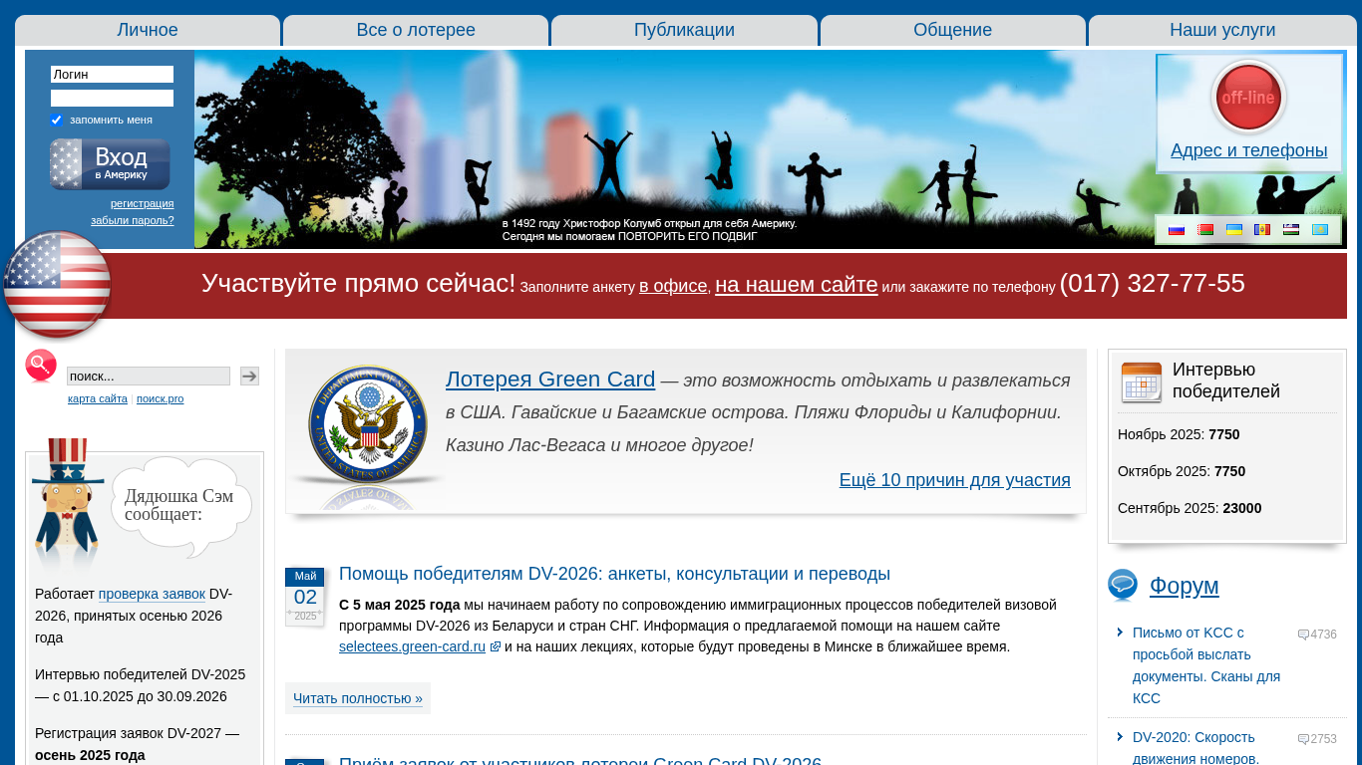Click 'Участвуйте прямо сейчас!' banner text
This screenshot has height=765, width=1362.
pos(359,283)
